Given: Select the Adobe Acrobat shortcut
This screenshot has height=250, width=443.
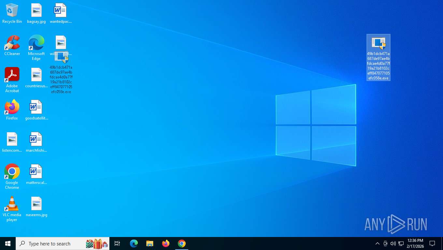Looking at the screenshot, I should click(12, 80).
